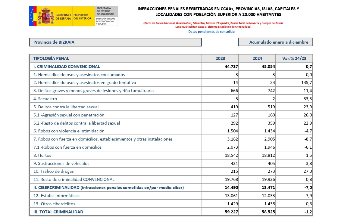Select the III. TOTAL CRIMINALIDAD row label
338x220 pixels.
[x=58, y=212]
